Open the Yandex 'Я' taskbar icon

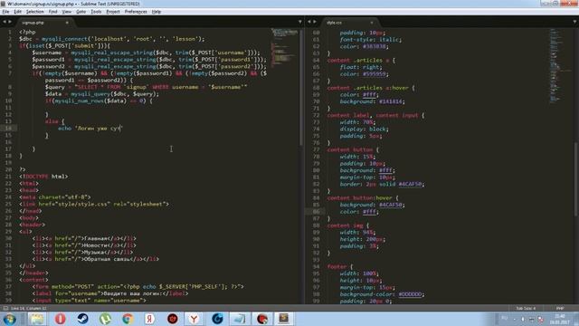[149, 319]
